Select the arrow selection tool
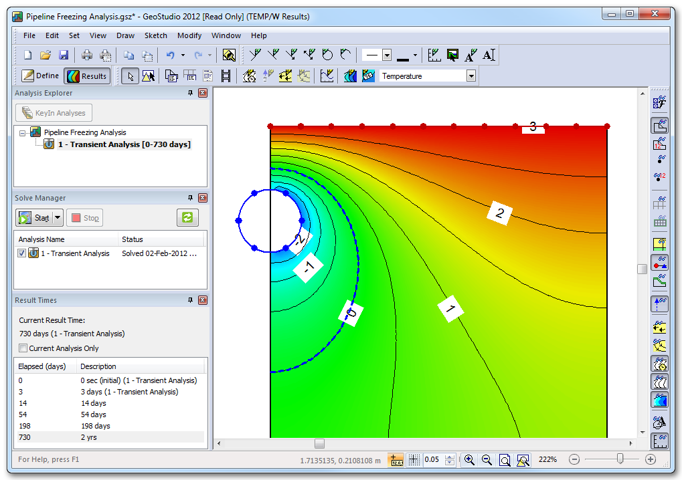Screen dimensions: 682x480 (x=131, y=76)
